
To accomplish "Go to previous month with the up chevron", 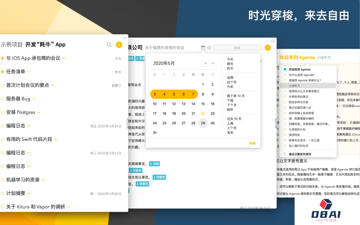I will pyautogui.click(x=205, y=63).
